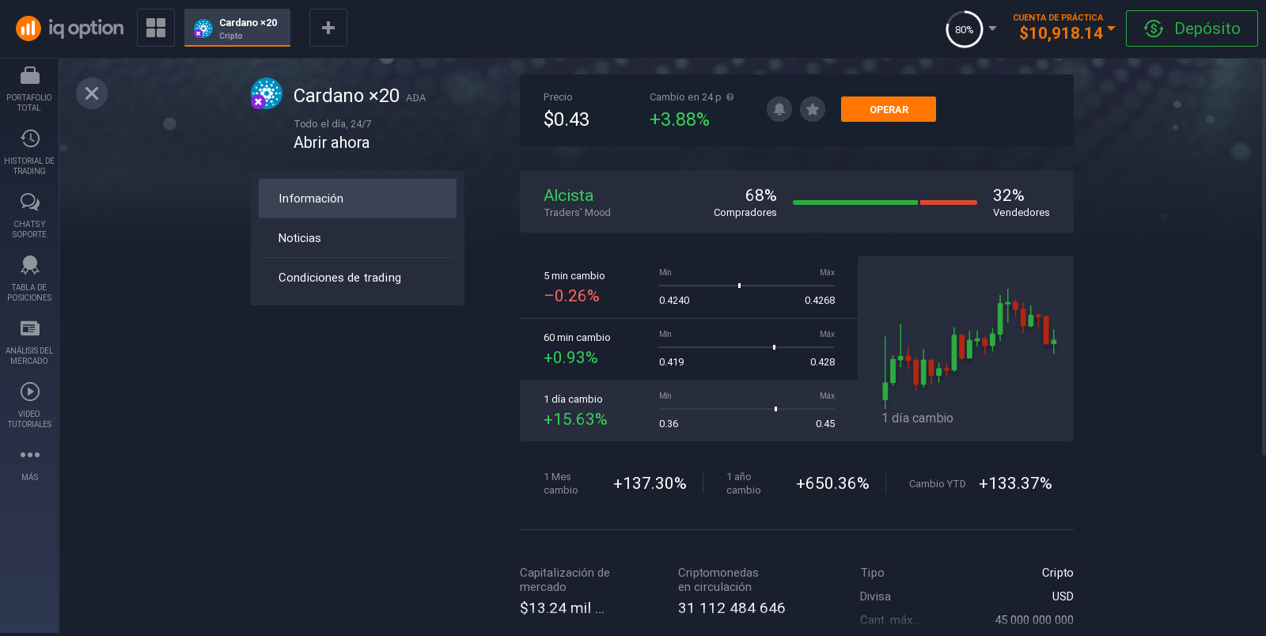1266x636 pixels.
Task: Expand the dropdown arrow next to 80% ring
Action: [992, 28]
